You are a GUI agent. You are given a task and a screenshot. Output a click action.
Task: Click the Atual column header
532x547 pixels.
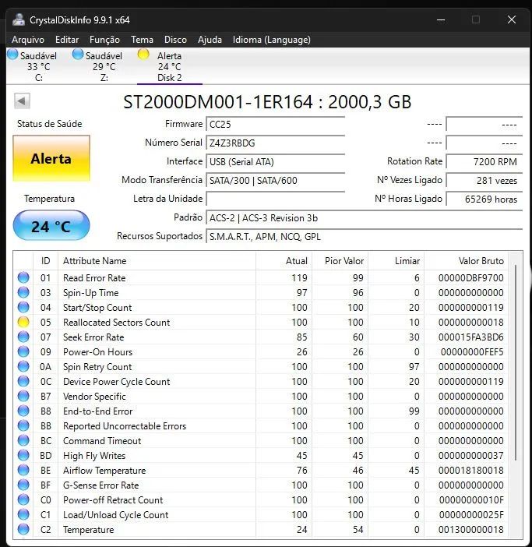(x=284, y=260)
